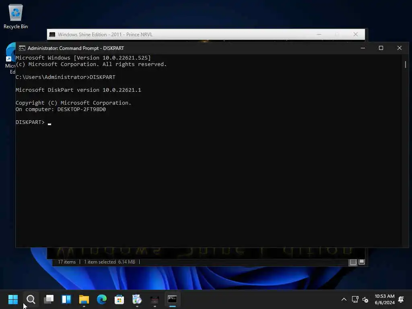
Task: Open Microsoft Store from the taskbar
Action: [119, 299]
